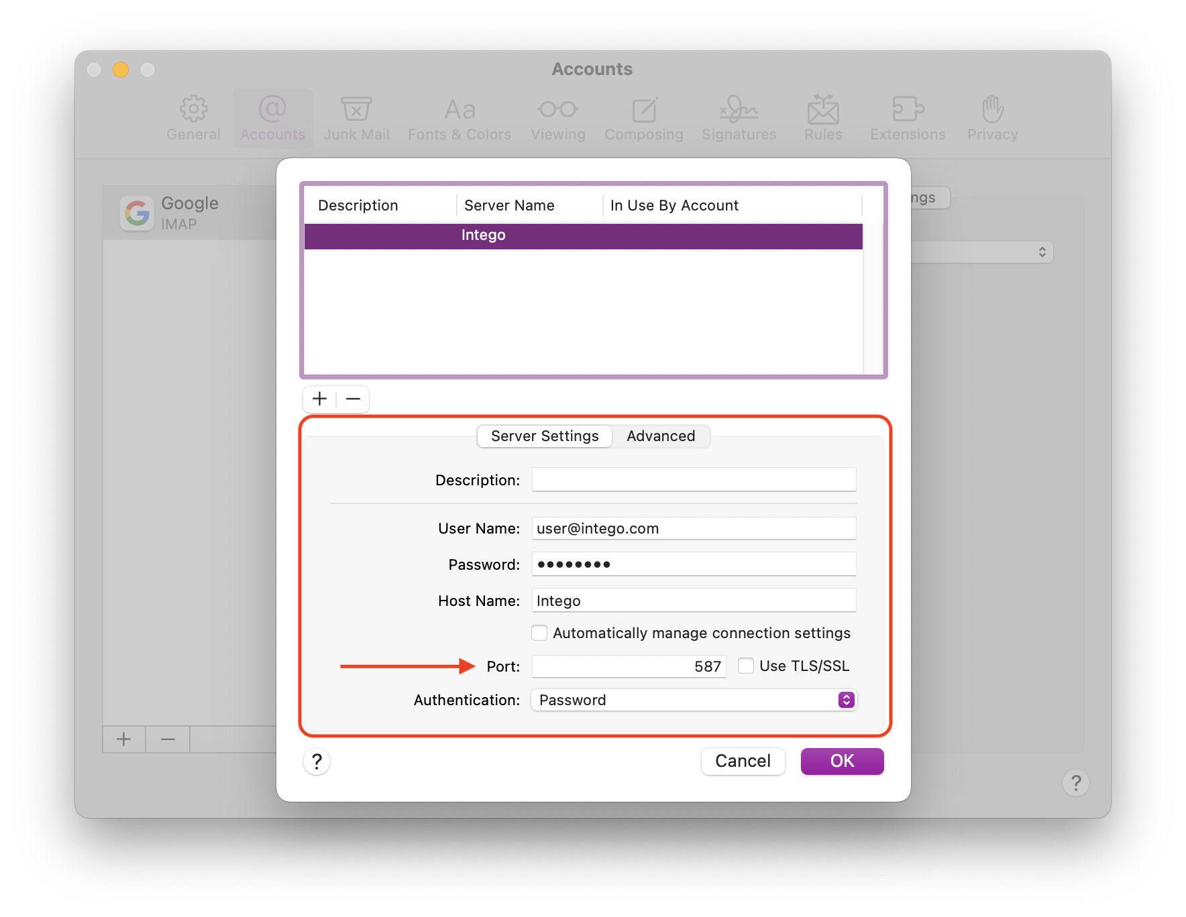Open Rules preferences

point(823,119)
